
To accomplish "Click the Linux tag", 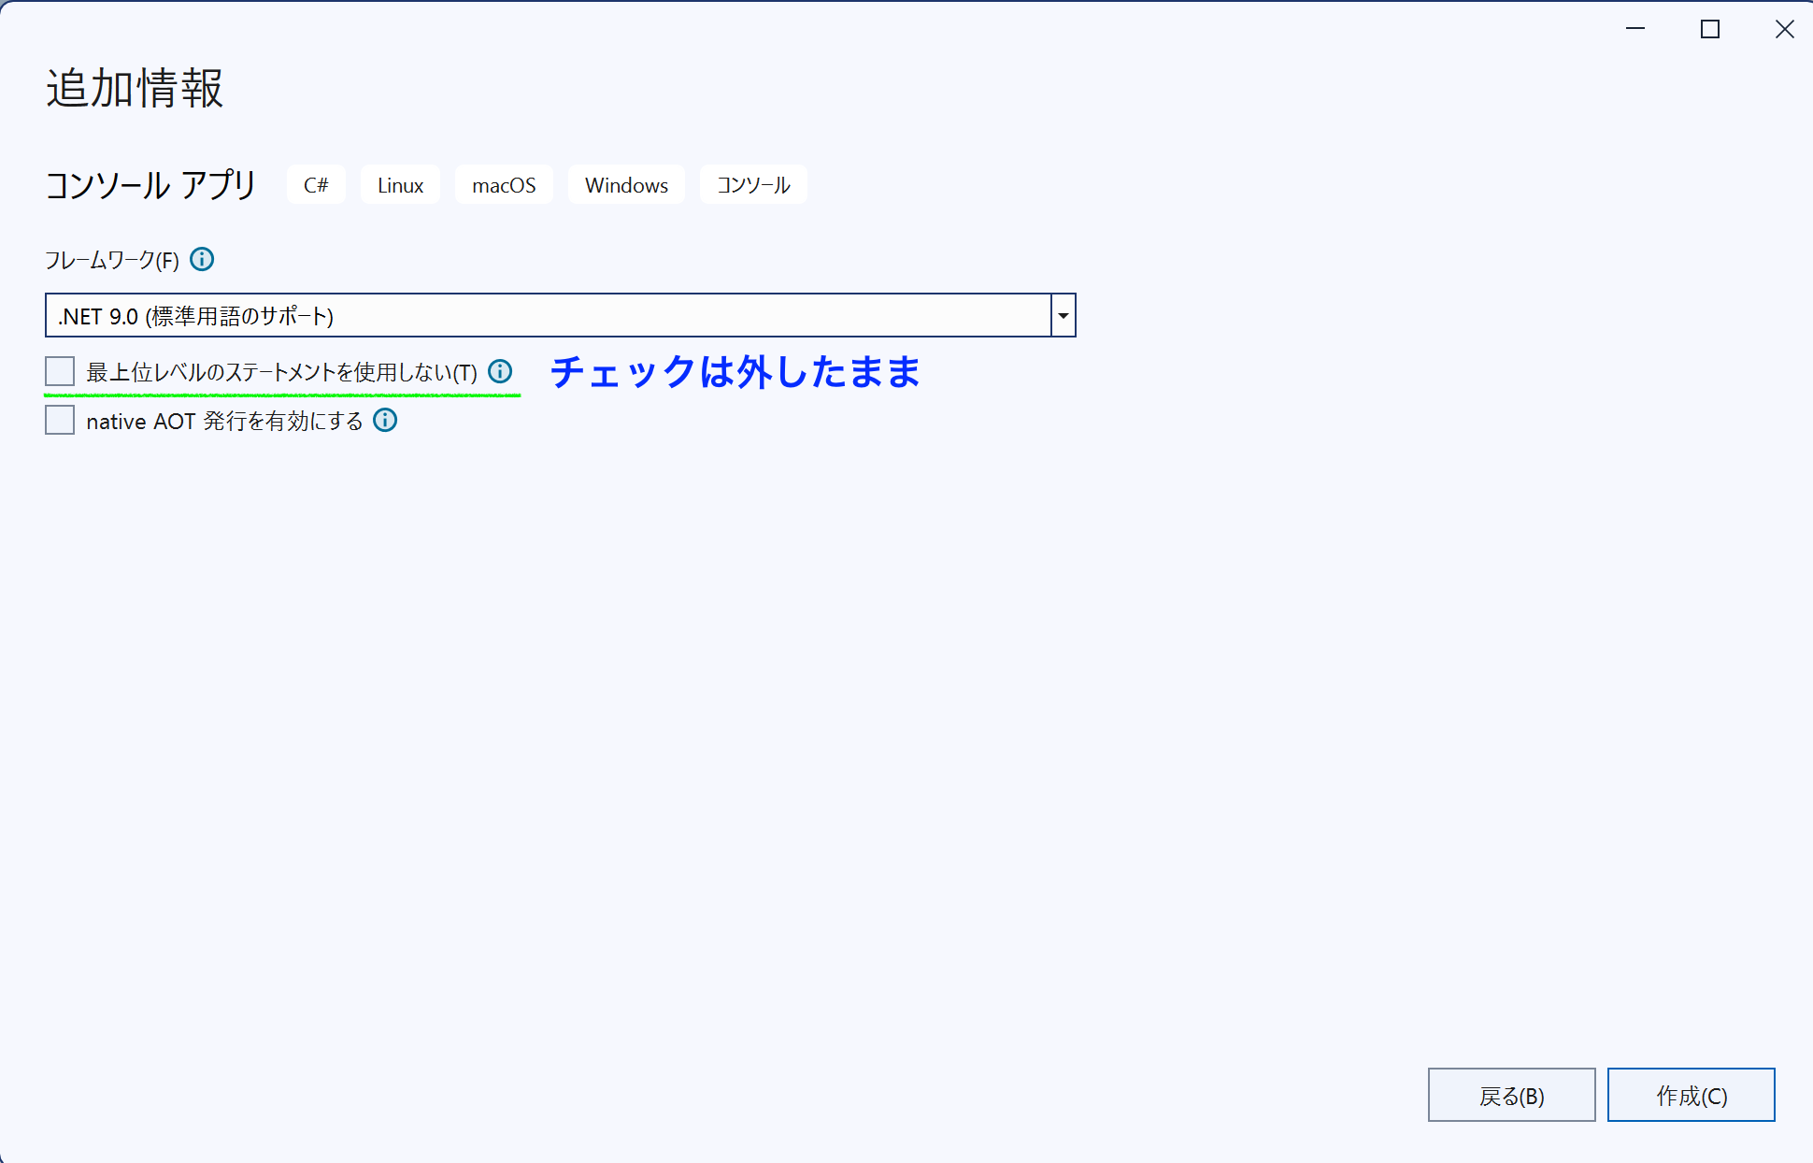I will click(x=400, y=184).
